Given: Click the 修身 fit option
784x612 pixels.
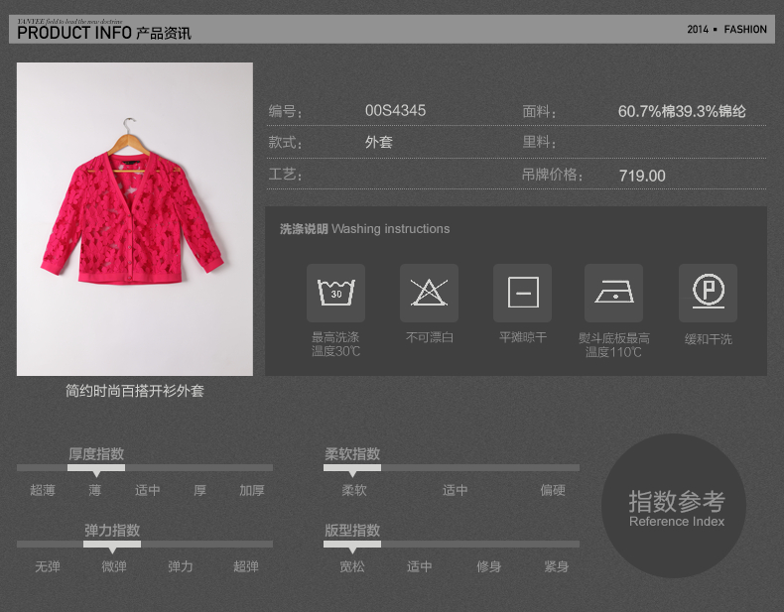Looking at the screenshot, I should [x=488, y=566].
